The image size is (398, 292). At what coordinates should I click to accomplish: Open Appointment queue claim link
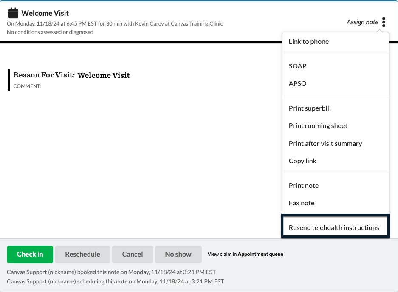(260, 254)
